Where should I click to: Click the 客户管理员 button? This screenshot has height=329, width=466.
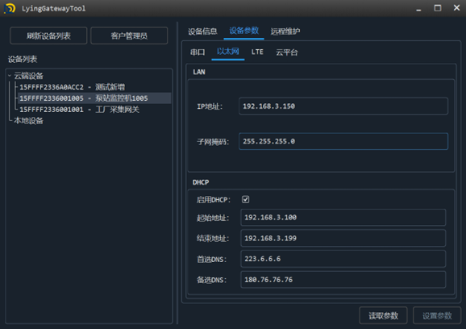pos(129,35)
